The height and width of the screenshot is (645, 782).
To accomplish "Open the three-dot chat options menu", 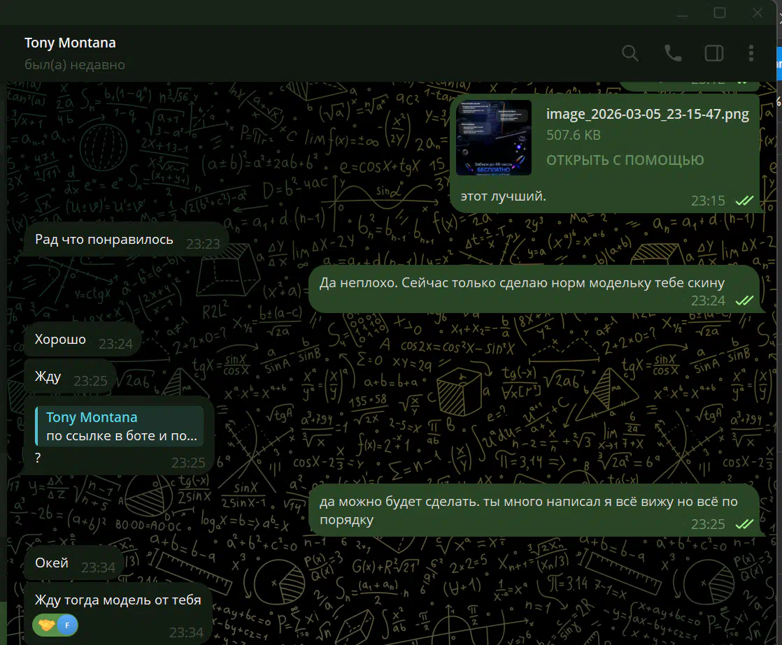I will point(751,54).
